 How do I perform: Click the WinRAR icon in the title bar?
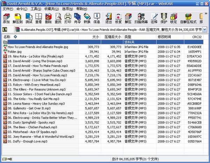click(3, 4)
